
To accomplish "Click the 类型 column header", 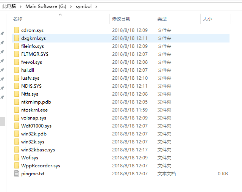I will tap(162, 19).
